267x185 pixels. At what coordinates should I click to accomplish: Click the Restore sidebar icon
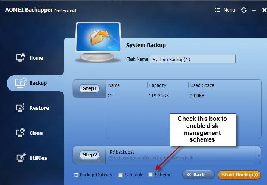pos(20,108)
